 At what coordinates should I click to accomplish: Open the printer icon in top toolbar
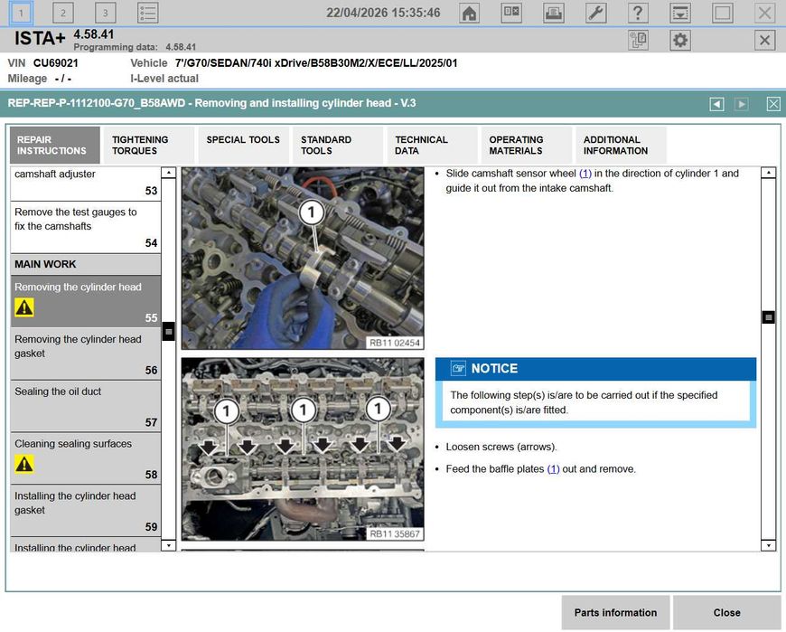click(x=554, y=13)
